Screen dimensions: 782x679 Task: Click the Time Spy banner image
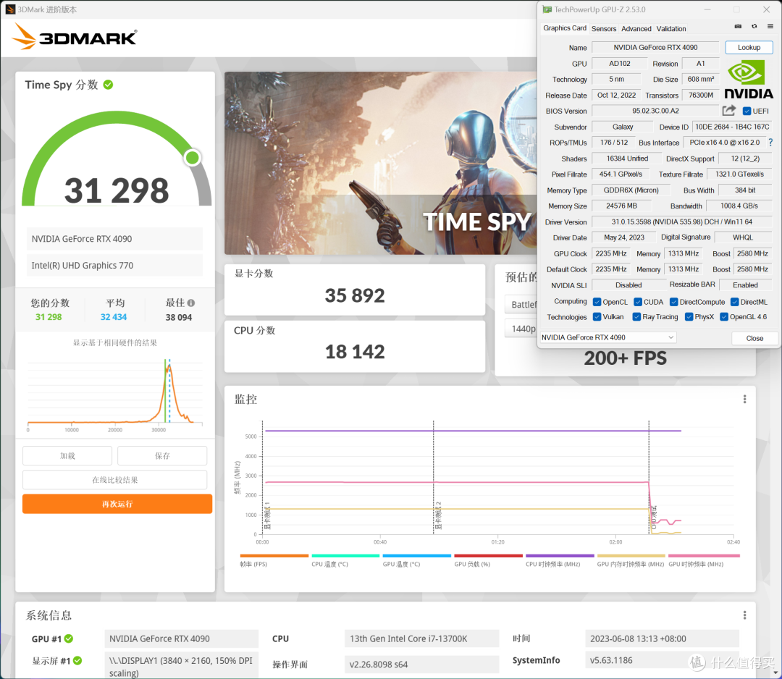pyautogui.click(x=381, y=163)
